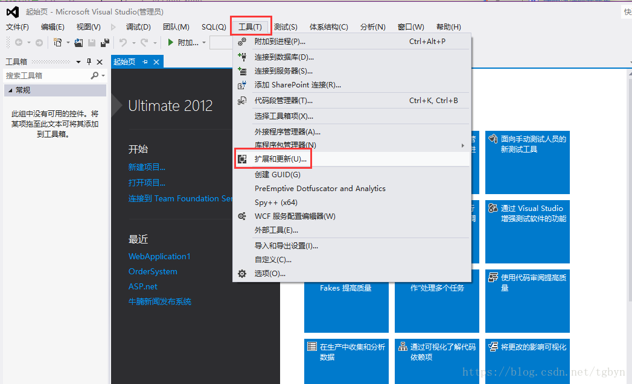
Task: Select 创建 GUID(G) menu entry
Action: pos(353,175)
